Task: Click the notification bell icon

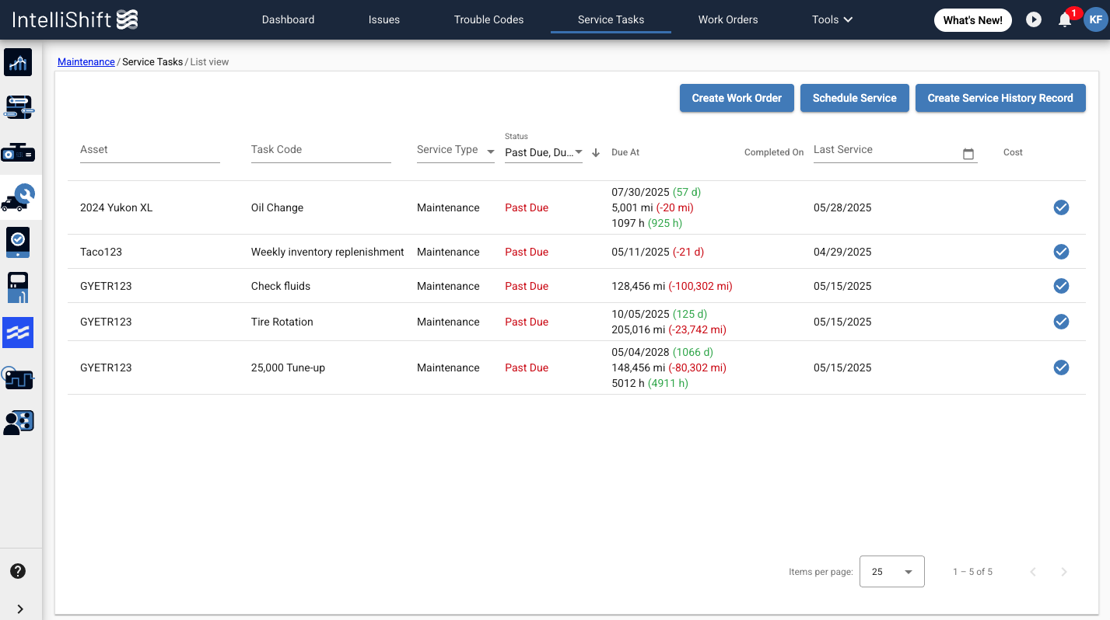Action: click(1065, 20)
